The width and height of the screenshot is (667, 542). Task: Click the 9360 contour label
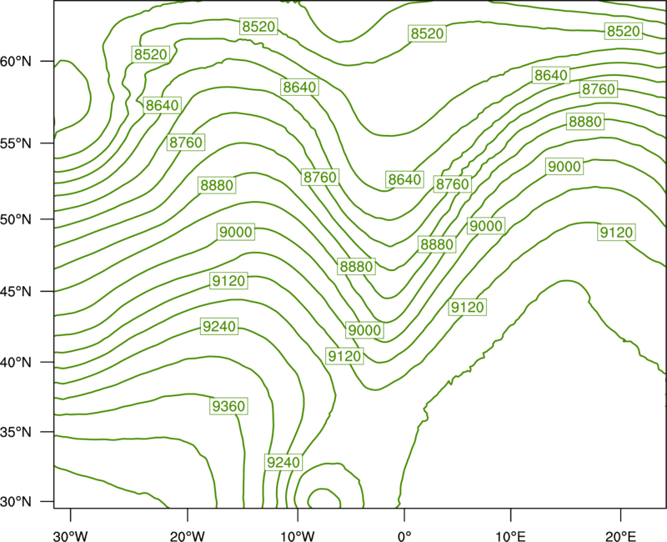(228, 406)
